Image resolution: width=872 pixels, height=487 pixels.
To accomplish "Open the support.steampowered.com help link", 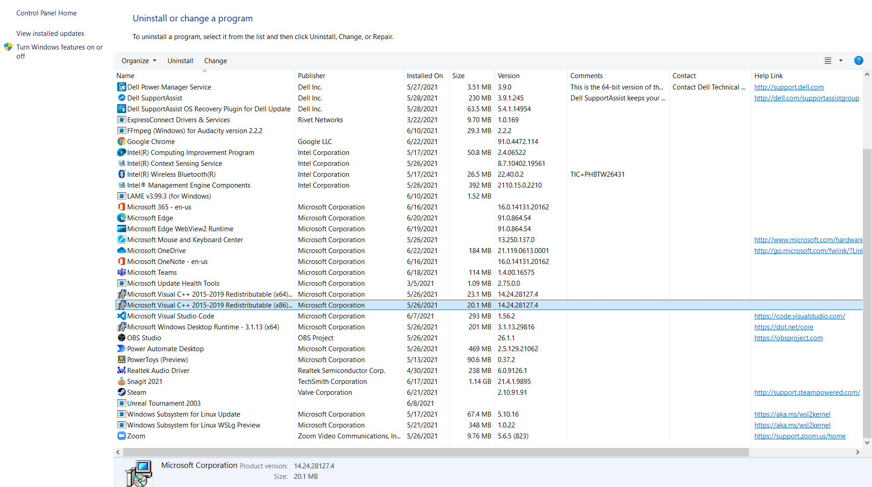I will coord(807,392).
